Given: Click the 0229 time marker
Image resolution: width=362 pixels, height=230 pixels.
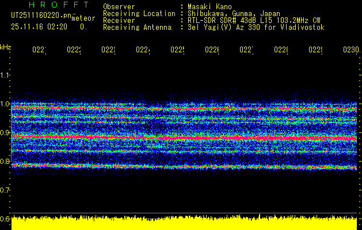Looking at the screenshot, I should pos(316,50).
